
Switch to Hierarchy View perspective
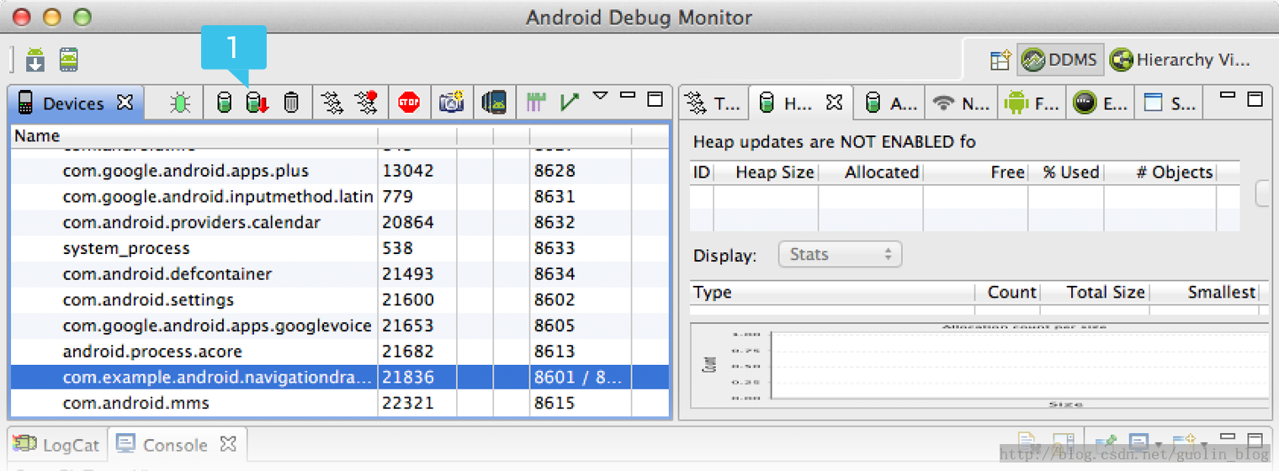[x=1180, y=60]
